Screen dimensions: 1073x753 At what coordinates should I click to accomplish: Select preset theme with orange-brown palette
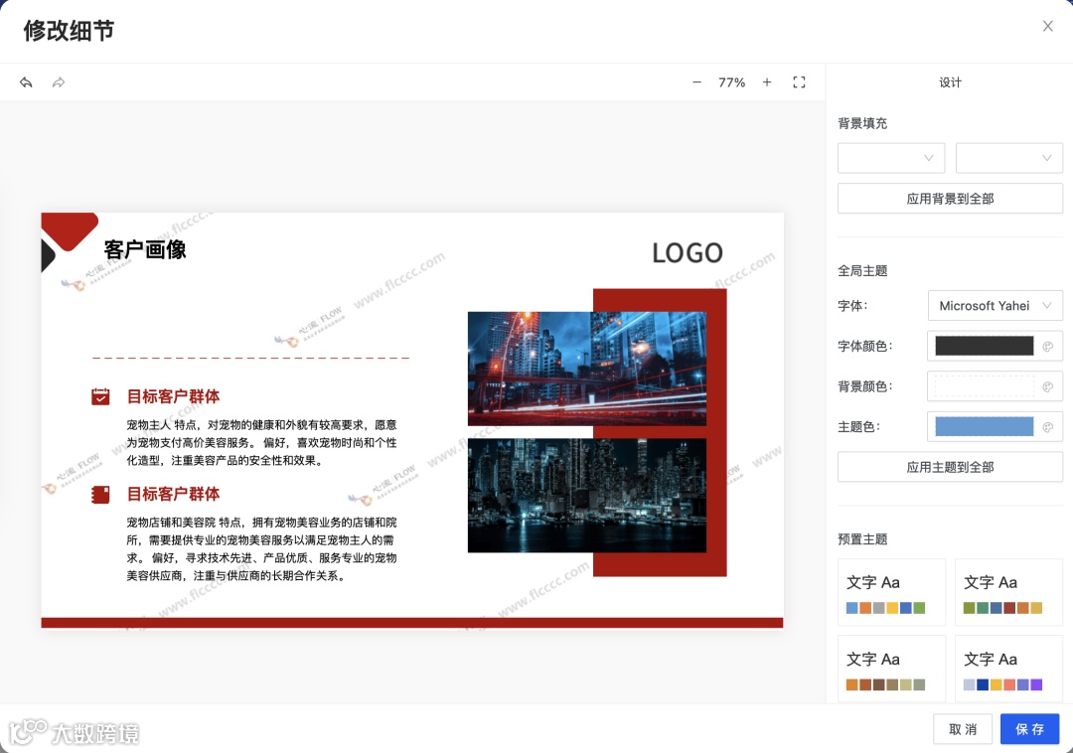click(891, 669)
